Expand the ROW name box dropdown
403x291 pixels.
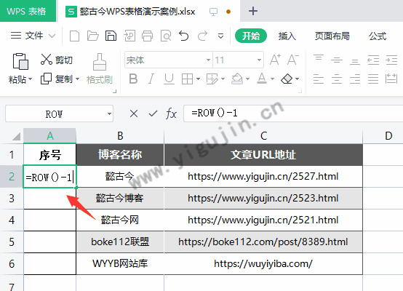pyautogui.click(x=109, y=113)
